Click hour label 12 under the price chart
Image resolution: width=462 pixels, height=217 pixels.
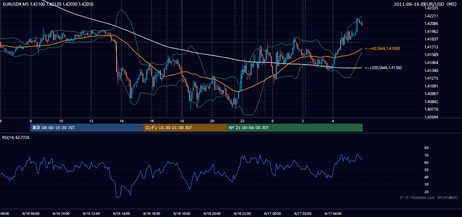91,121
